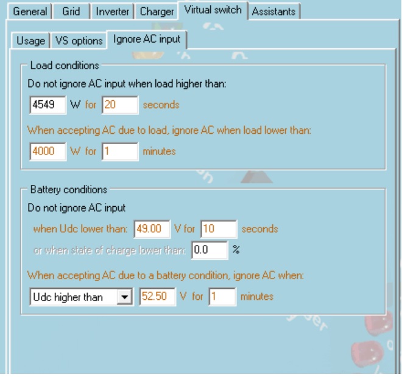Edit the load minutes field beside 4000 W
402x377 pixels.
pyautogui.click(x=120, y=151)
